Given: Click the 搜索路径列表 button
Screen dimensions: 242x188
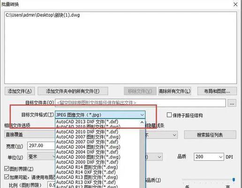Looking at the screenshot, I should [210, 135].
